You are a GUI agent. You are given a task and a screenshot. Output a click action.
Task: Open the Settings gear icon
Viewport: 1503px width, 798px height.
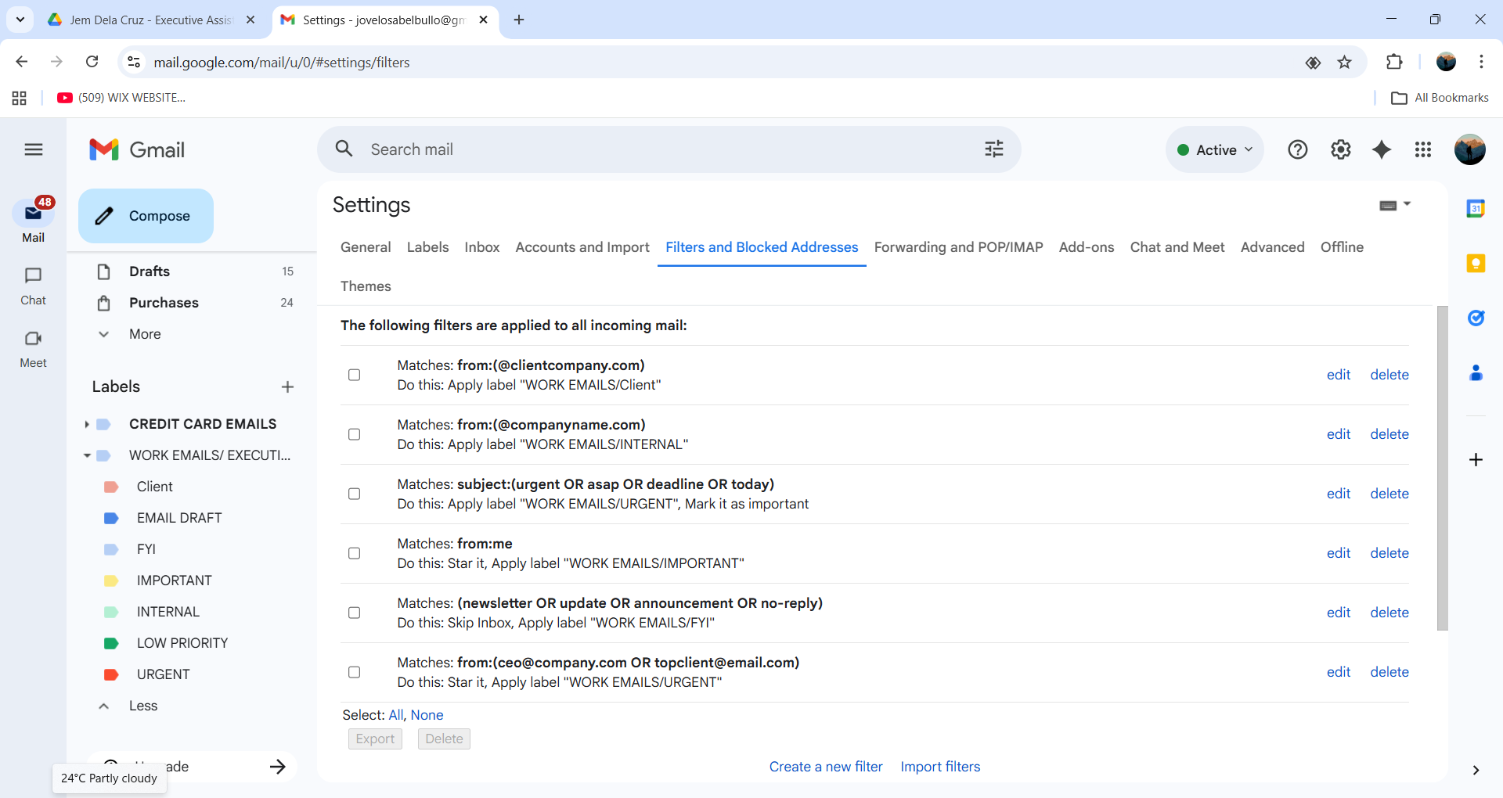click(1340, 149)
